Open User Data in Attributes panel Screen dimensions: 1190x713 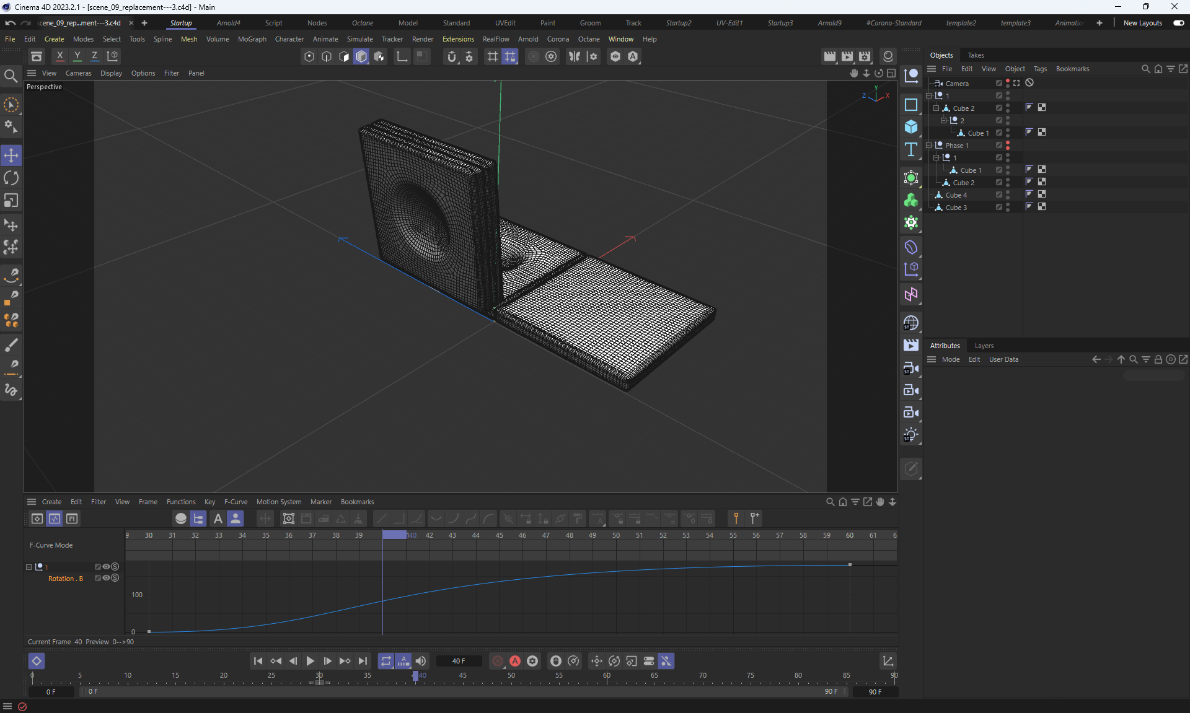pos(1003,359)
